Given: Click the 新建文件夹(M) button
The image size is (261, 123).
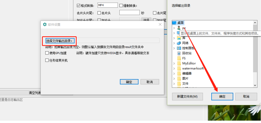Looking at the screenshot, I should (187, 96).
